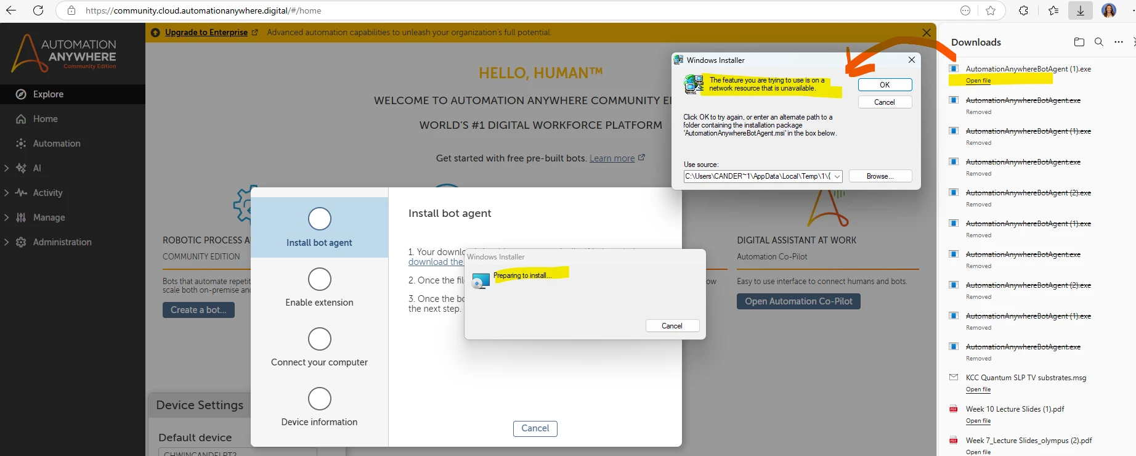
Task: Expand the Activity section chevron
Action: (x=6, y=193)
